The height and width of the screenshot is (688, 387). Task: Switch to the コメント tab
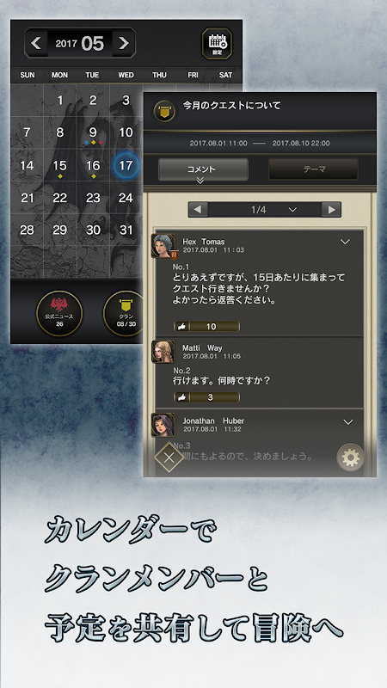tap(203, 169)
